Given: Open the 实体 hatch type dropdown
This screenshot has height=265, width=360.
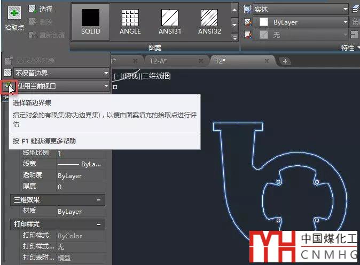Looking at the screenshot, I should coord(345,9).
